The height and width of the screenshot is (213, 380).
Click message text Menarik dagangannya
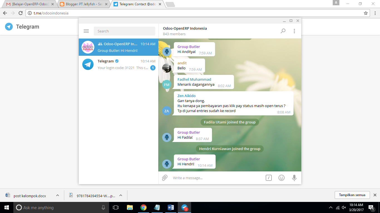click(x=196, y=85)
